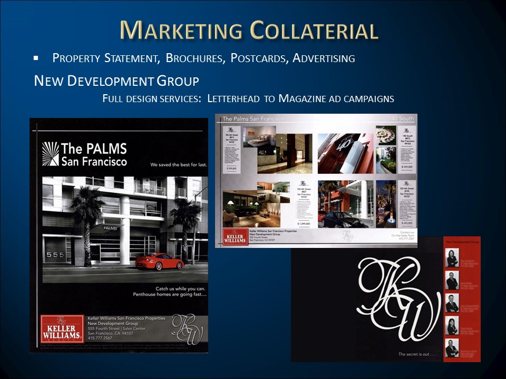Viewport: 506px width, 379px height.
Task: Click 'The Palms San Francisco' brochure header
Action: pyautogui.click(x=254, y=118)
